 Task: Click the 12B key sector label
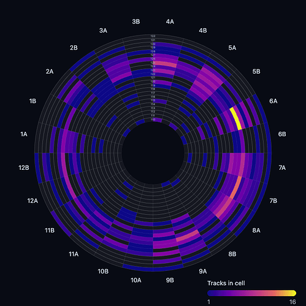point(24,167)
